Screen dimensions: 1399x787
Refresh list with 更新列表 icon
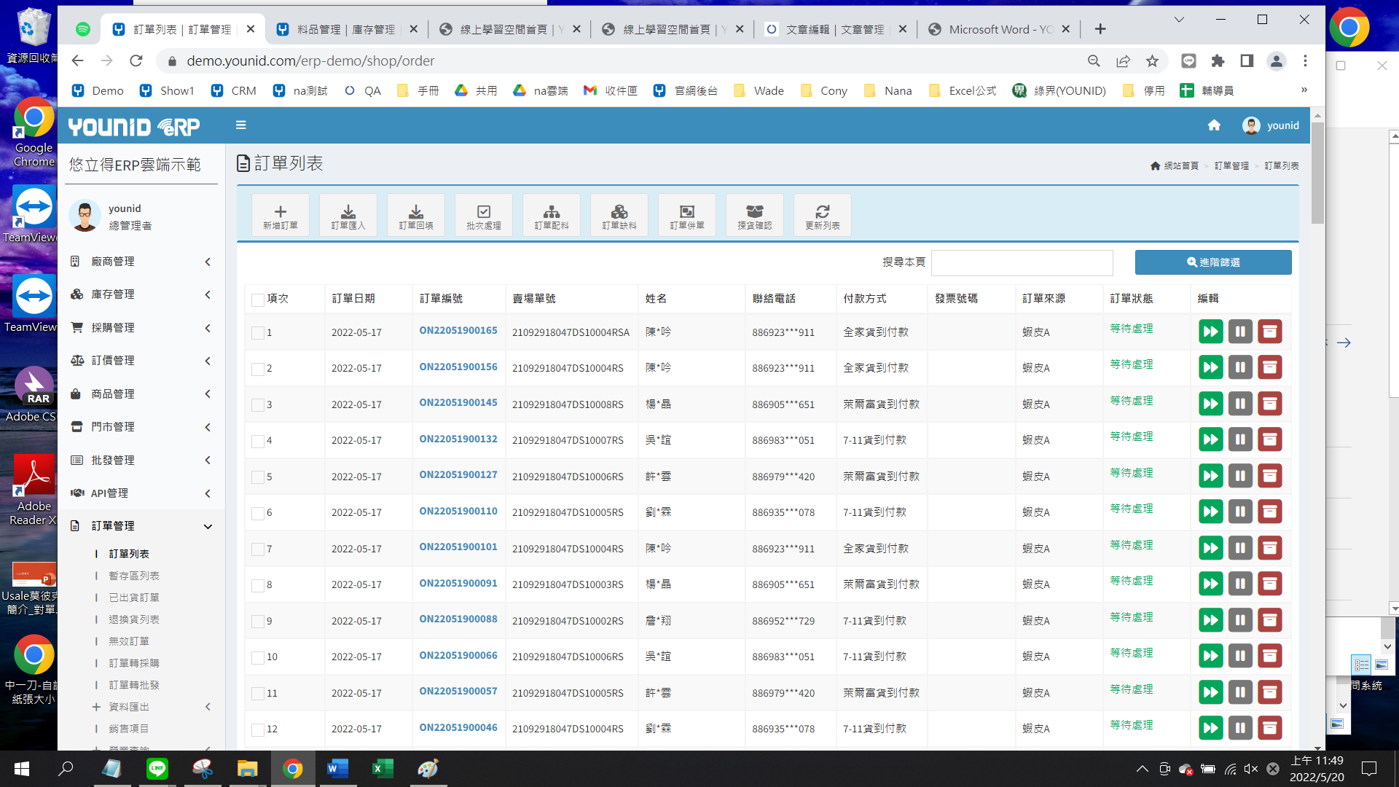click(823, 212)
